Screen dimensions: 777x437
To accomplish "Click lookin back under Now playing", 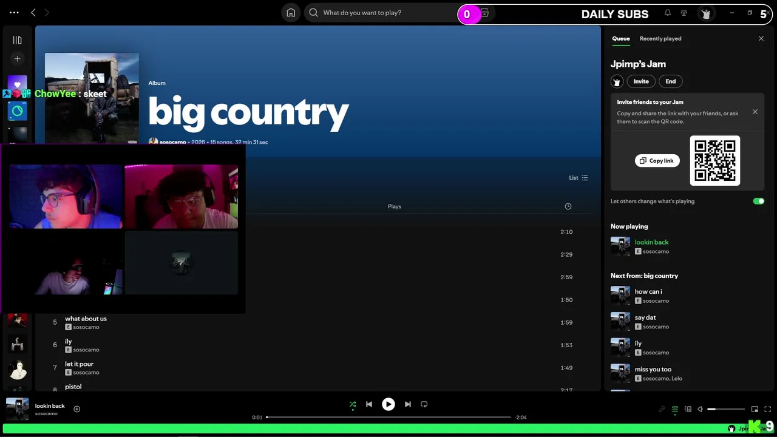I will [x=651, y=242].
